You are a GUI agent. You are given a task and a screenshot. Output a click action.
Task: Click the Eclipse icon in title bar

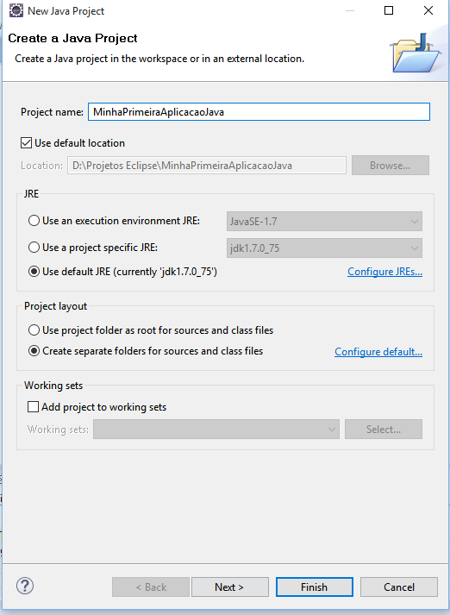coord(16,10)
